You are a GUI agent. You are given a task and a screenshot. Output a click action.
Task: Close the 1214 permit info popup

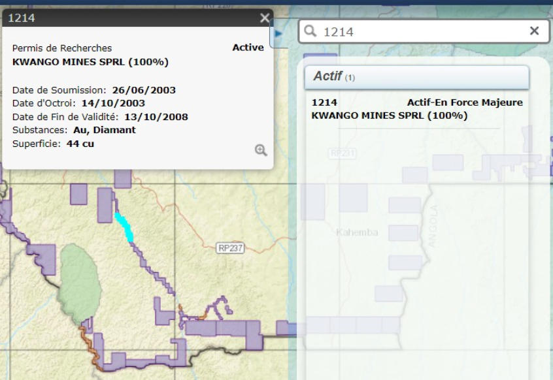[263, 18]
